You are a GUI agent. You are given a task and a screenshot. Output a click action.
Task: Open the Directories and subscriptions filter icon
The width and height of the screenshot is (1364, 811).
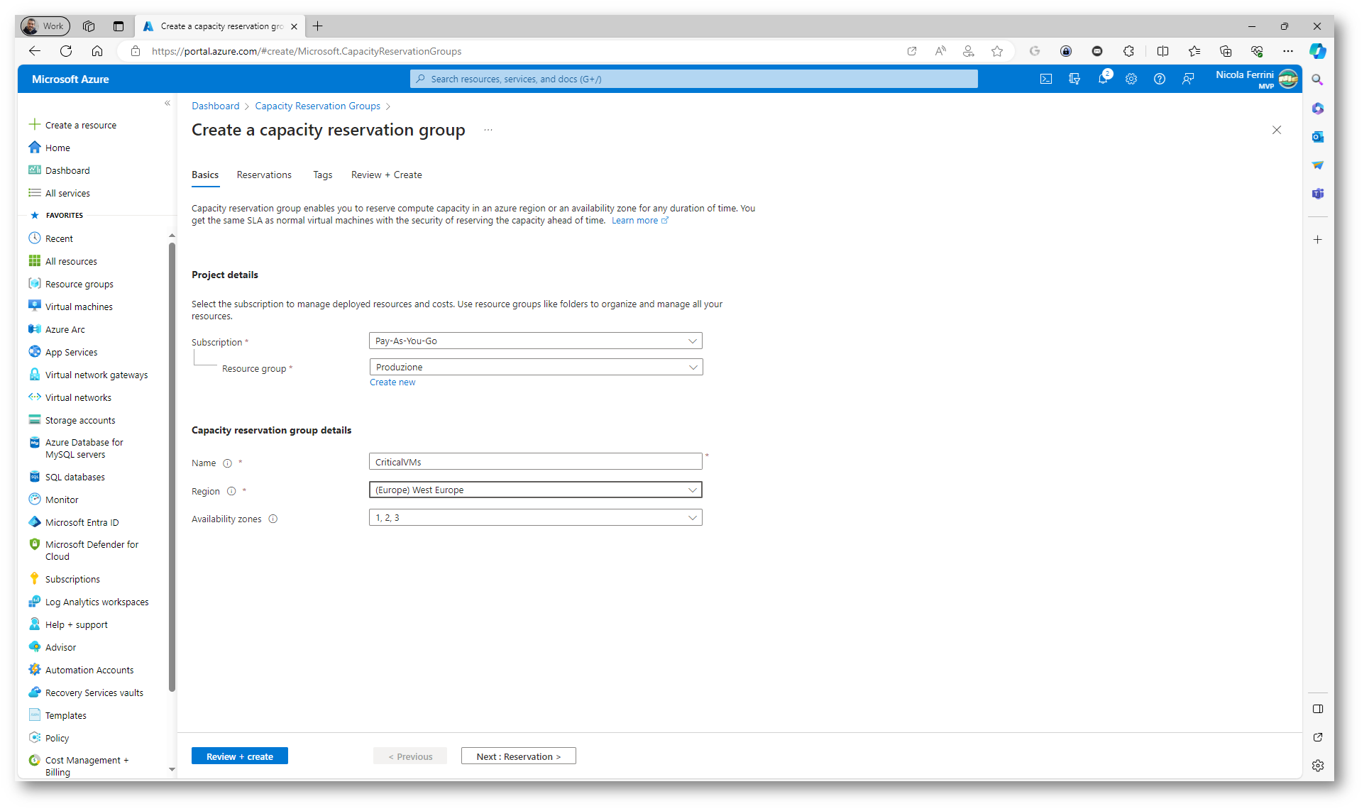(1074, 79)
